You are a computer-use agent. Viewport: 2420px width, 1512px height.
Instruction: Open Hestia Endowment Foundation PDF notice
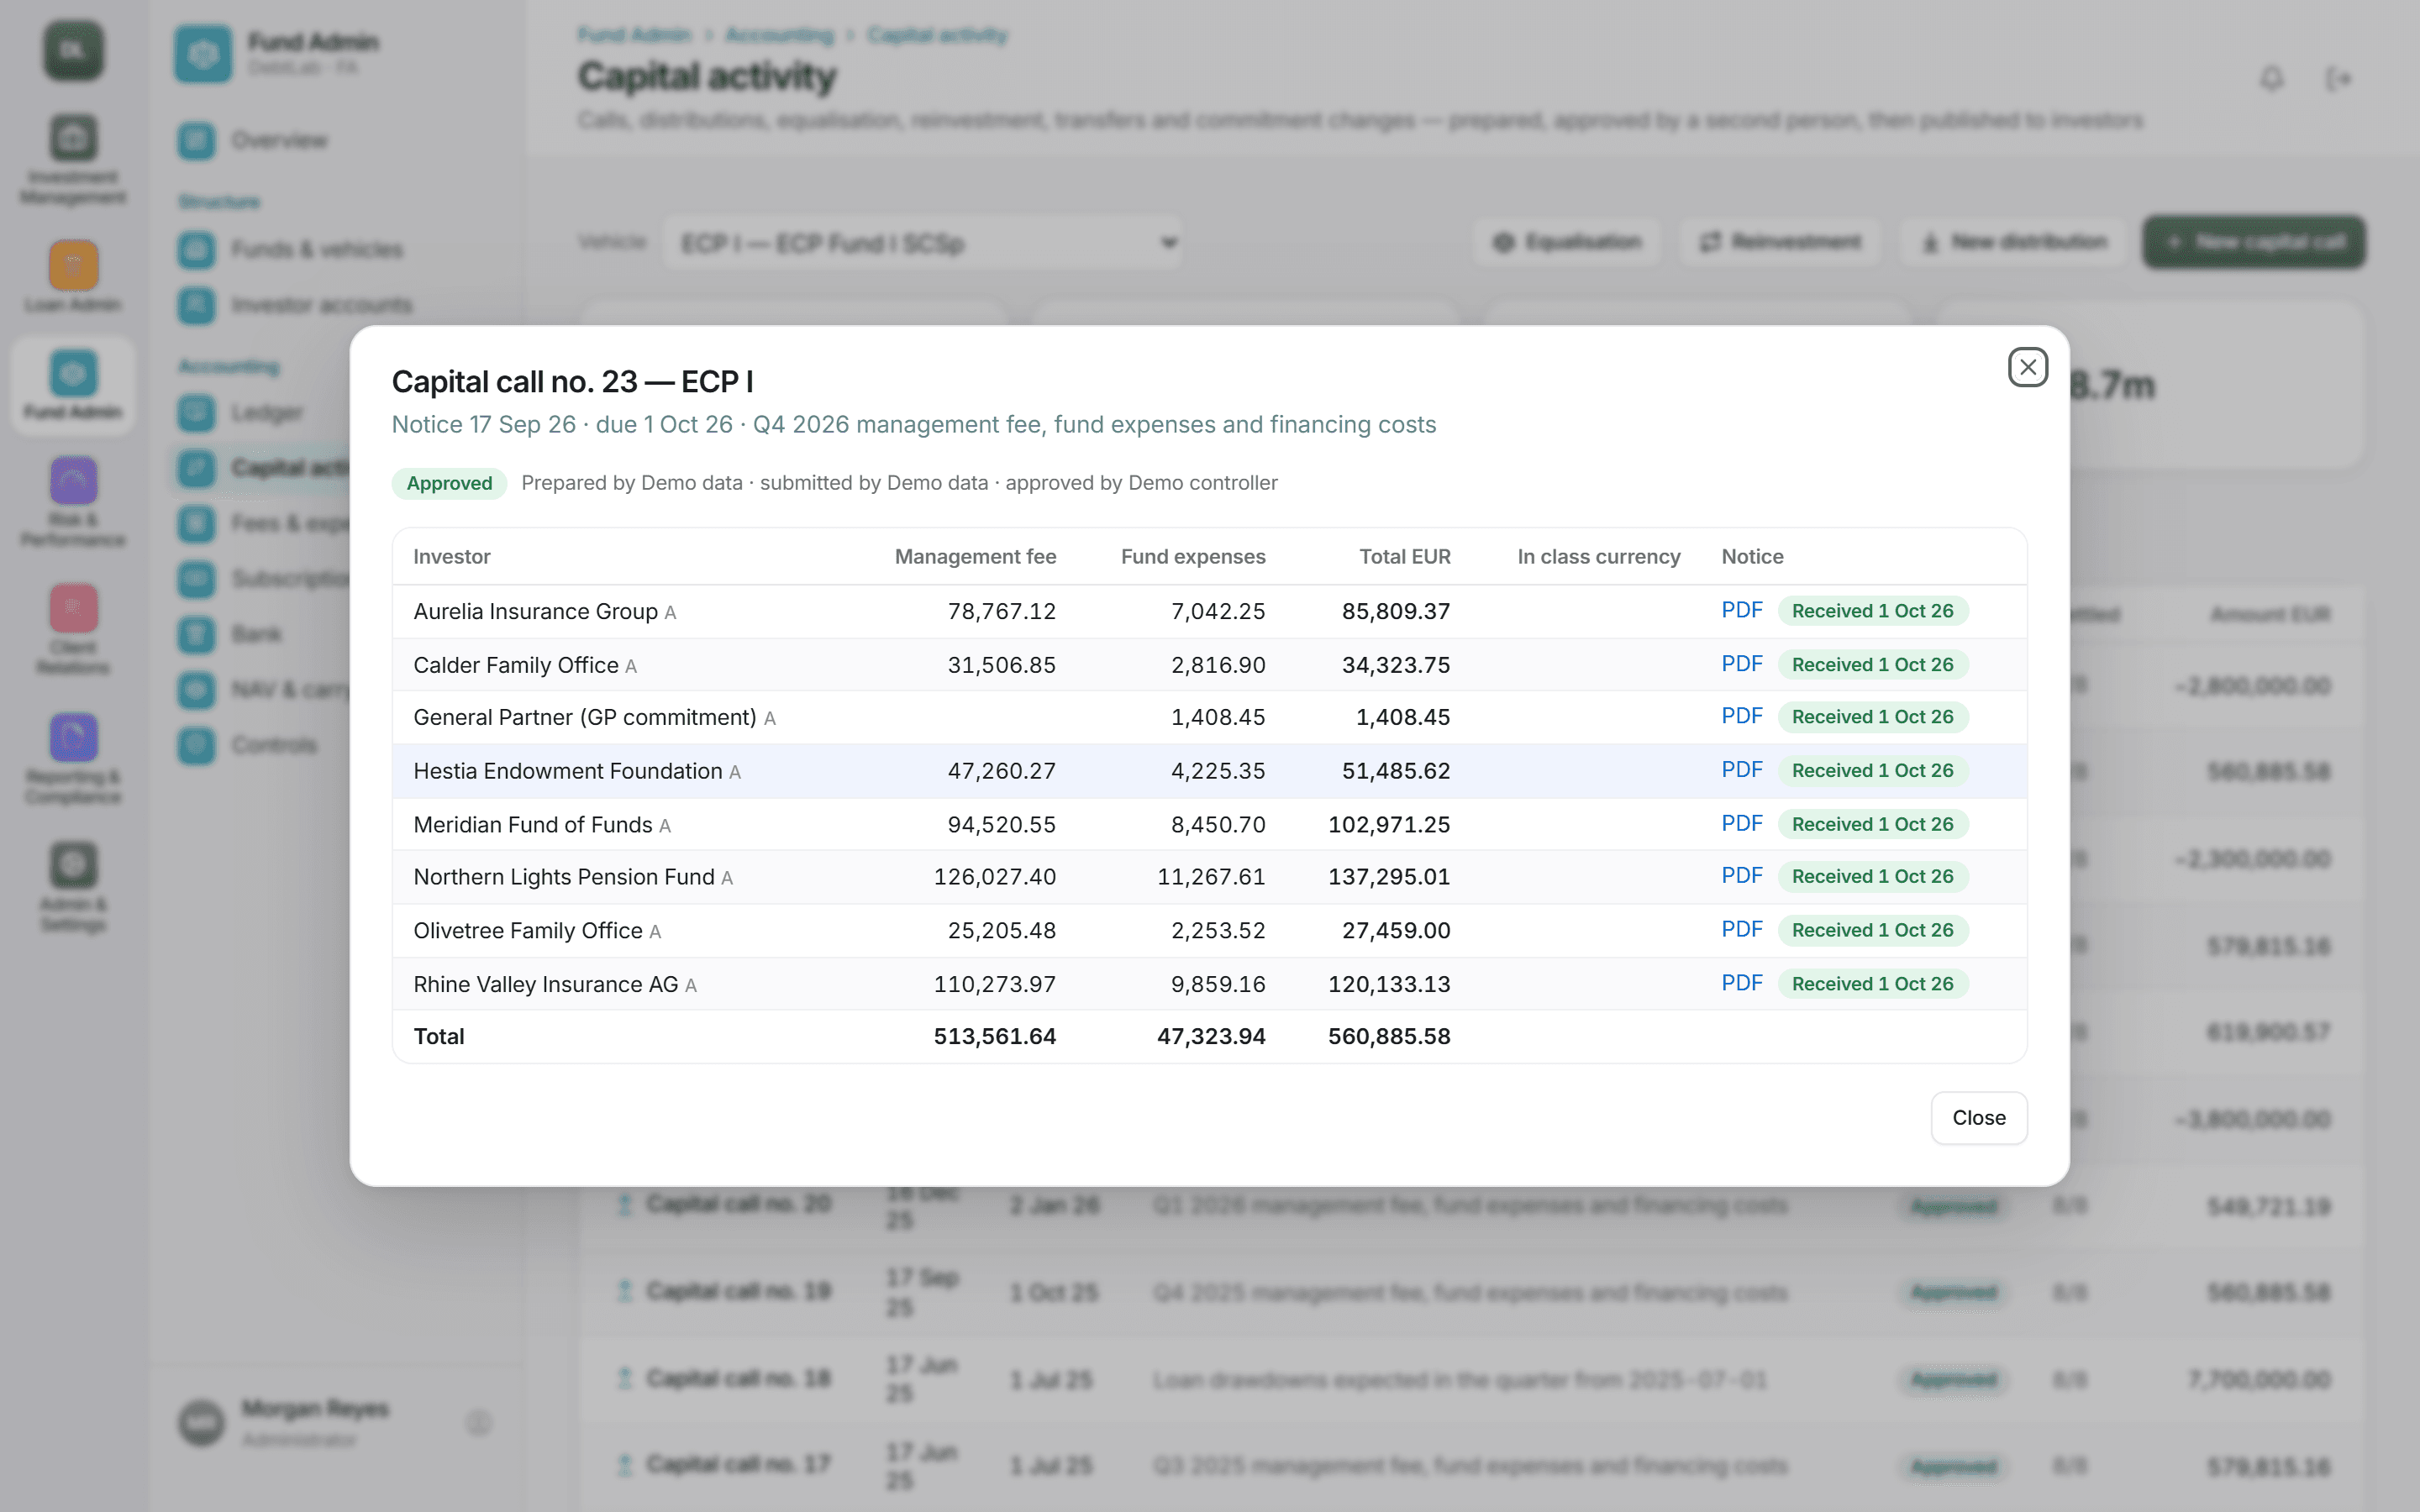(1741, 770)
